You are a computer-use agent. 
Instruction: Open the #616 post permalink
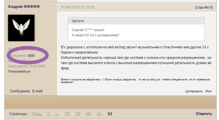pos(209,8)
